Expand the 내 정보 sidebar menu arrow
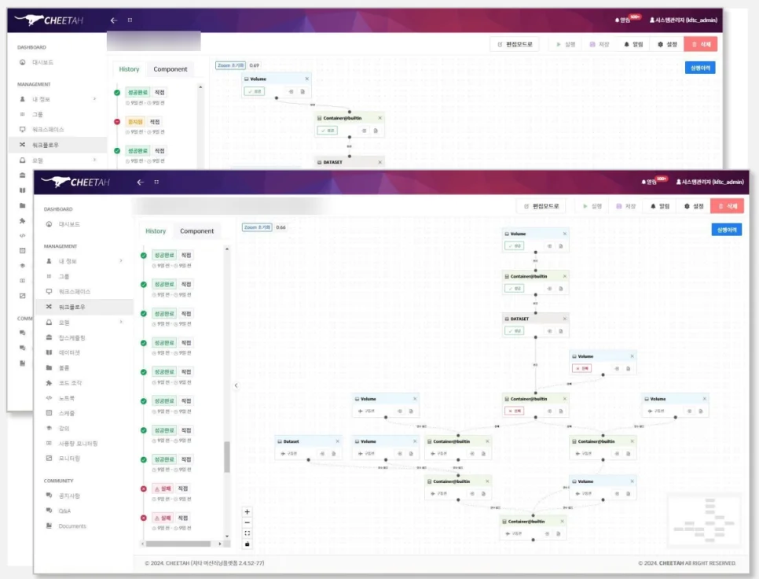The height and width of the screenshot is (579, 759). click(120, 260)
